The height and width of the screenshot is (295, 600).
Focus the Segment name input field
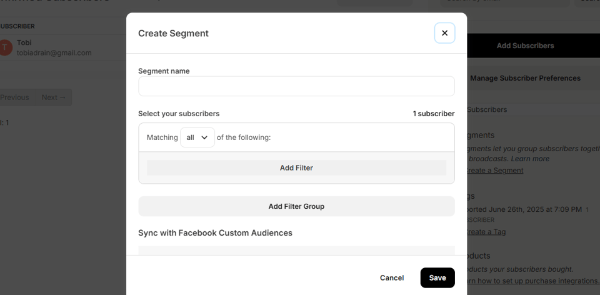click(x=296, y=86)
